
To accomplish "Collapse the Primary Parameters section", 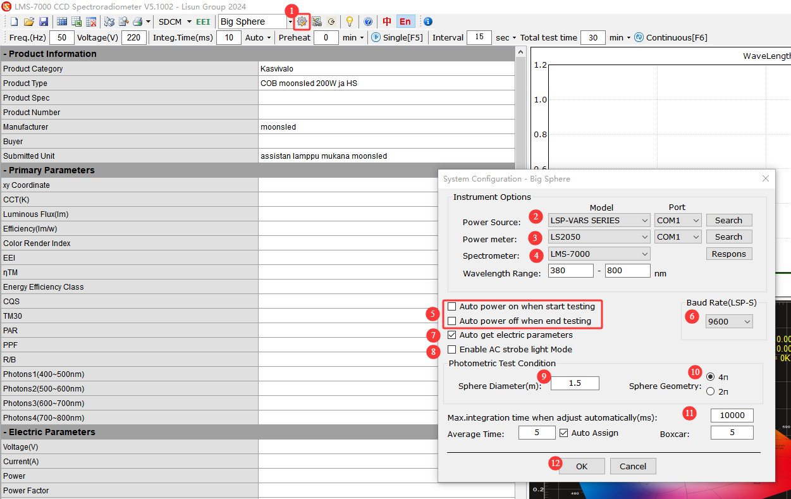I will point(5,170).
